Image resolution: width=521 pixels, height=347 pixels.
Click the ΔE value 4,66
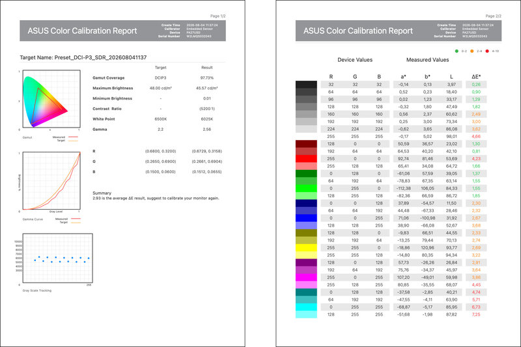tap(476, 137)
